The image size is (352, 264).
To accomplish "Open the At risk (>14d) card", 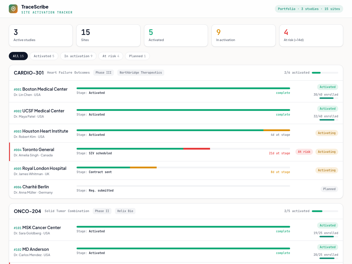I will click(x=311, y=35).
